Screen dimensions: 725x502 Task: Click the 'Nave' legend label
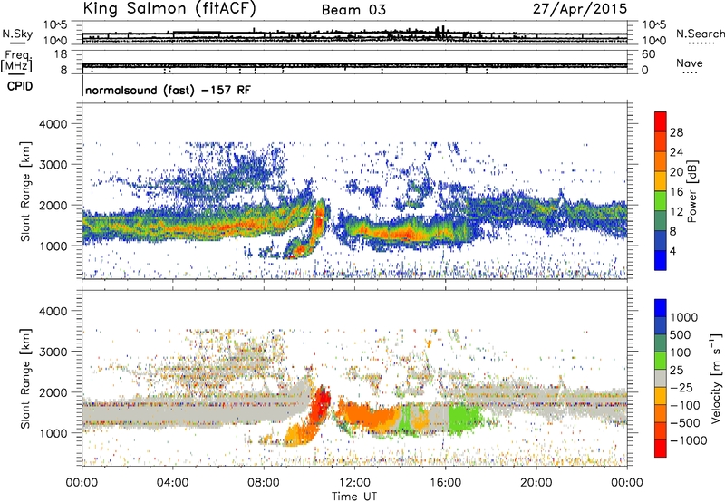coord(690,63)
